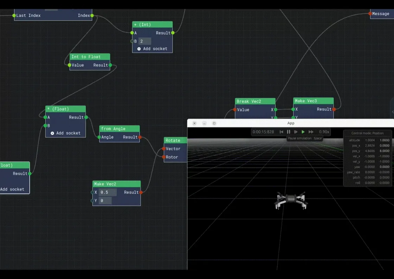The image size is (394, 279).
Task: Click Add socket plus icon on + (Int) node
Action: click(x=139, y=49)
